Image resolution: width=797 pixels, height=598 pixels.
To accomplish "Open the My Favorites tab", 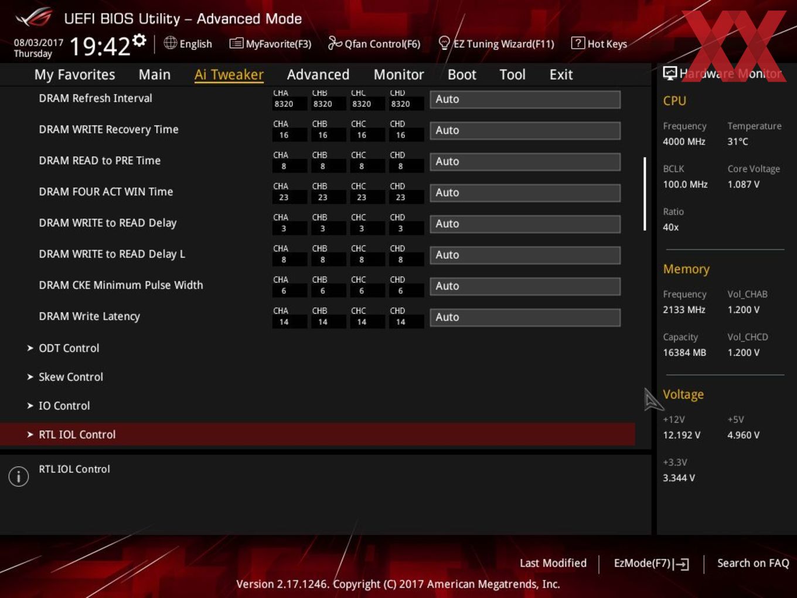I will (x=74, y=74).
